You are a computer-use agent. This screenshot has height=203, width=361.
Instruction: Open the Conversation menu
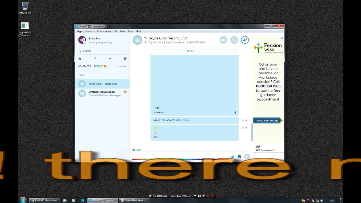104,31
